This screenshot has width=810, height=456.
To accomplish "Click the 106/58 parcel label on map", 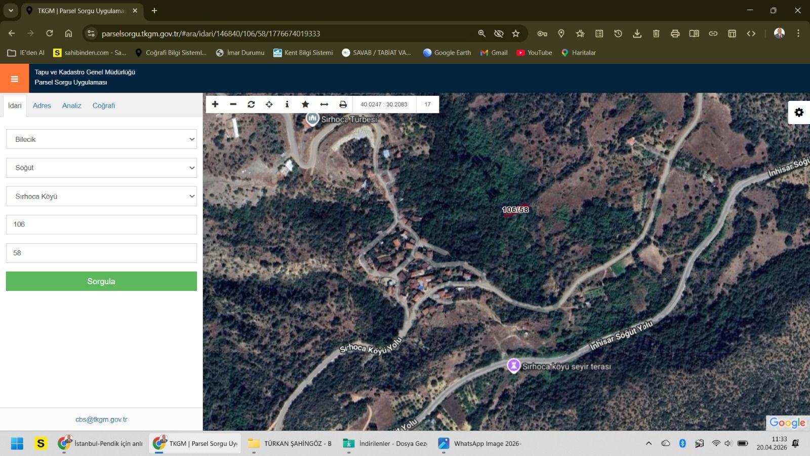I will [x=515, y=210].
